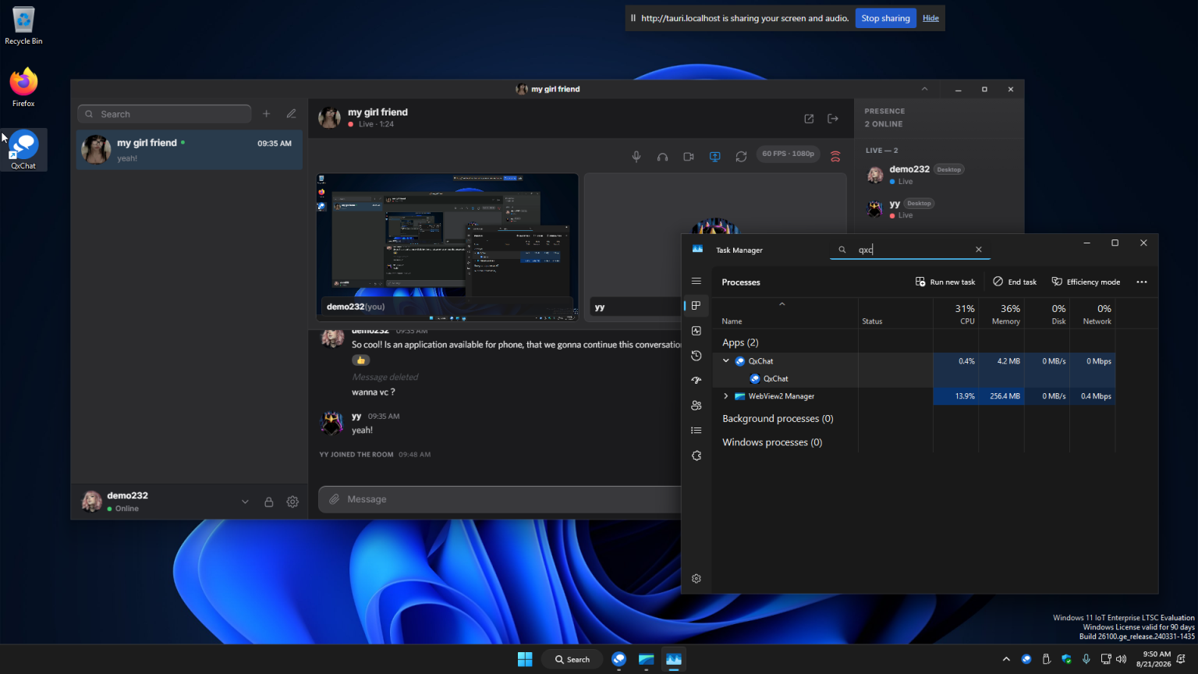Sort processes by CPU column
1198x674 pixels.
(955, 314)
